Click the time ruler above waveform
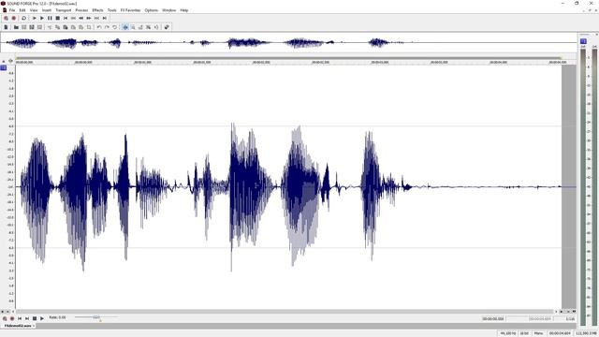Screen dimensions: 599x337 coord(296,62)
